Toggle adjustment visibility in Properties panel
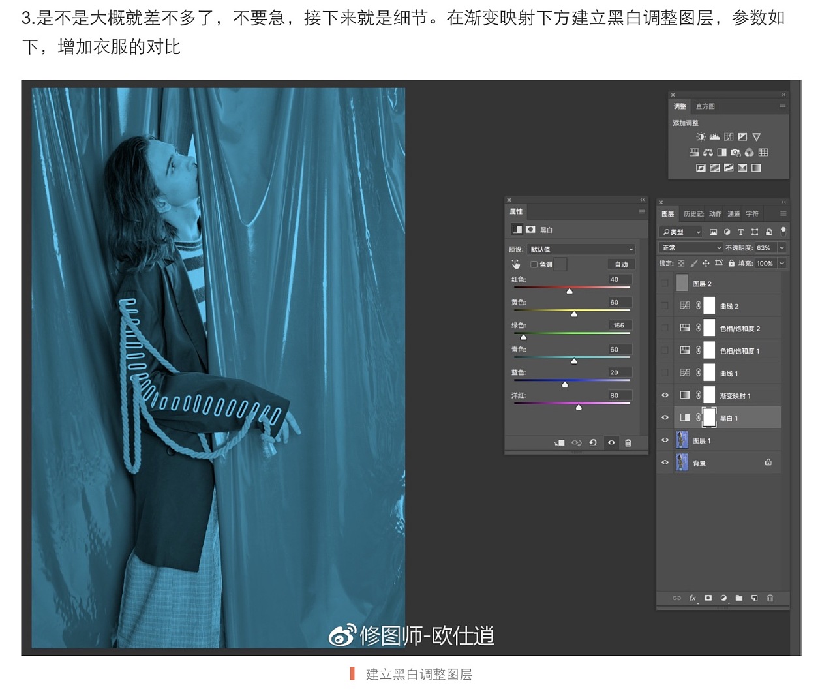The image size is (835, 698). [x=611, y=443]
